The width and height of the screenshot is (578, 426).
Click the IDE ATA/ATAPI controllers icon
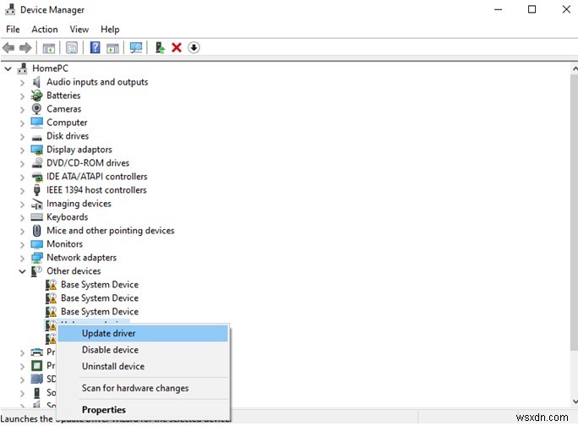point(37,177)
